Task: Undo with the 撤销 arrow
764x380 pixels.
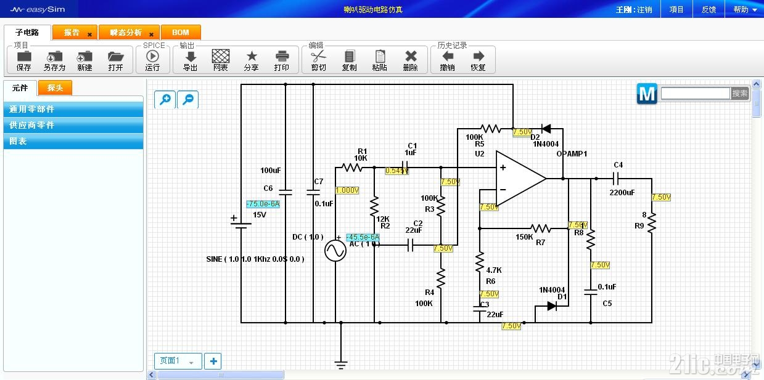Action: (x=448, y=56)
